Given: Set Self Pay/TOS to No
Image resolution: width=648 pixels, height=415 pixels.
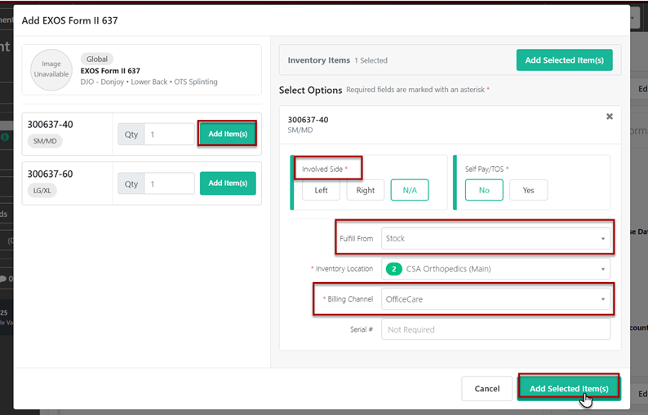Looking at the screenshot, I should tap(484, 190).
